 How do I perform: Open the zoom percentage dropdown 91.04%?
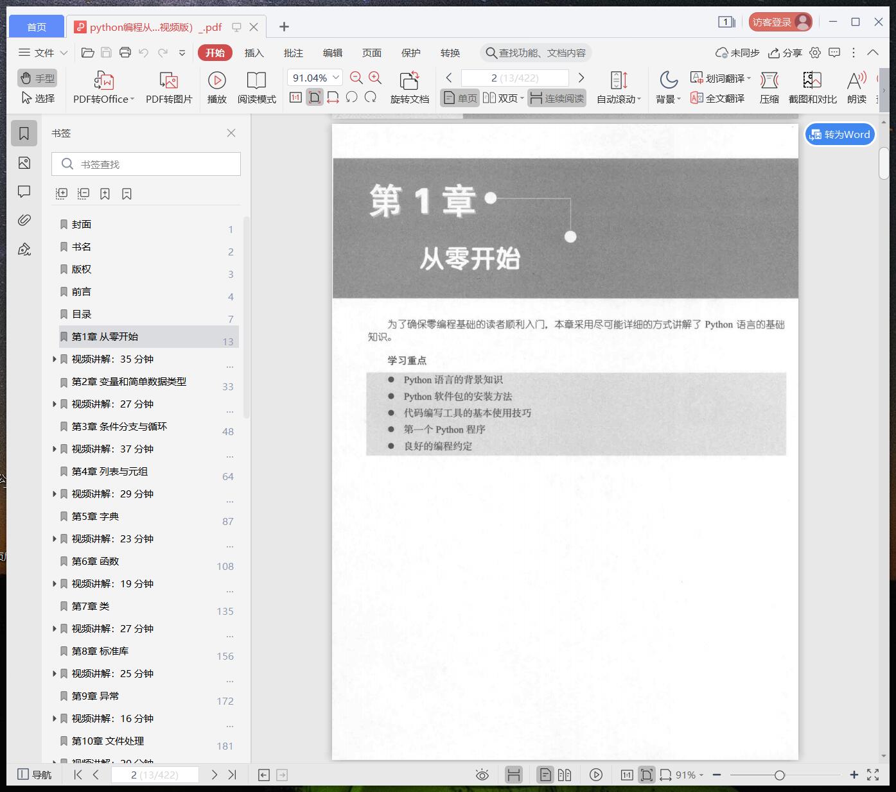click(315, 78)
